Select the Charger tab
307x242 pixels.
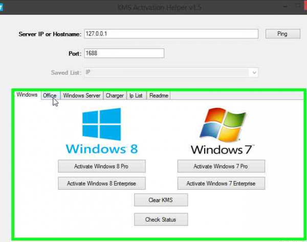pos(115,96)
